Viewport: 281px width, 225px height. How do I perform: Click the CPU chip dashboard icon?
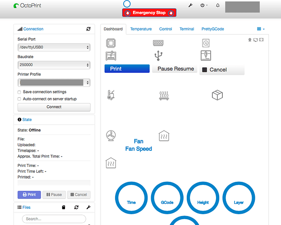pos(111,43)
